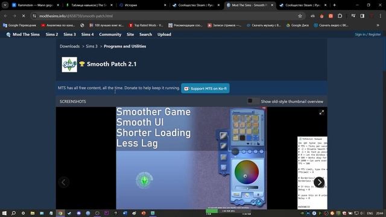Show hidden bookmarks via the overflow chevron

(x=378, y=25)
